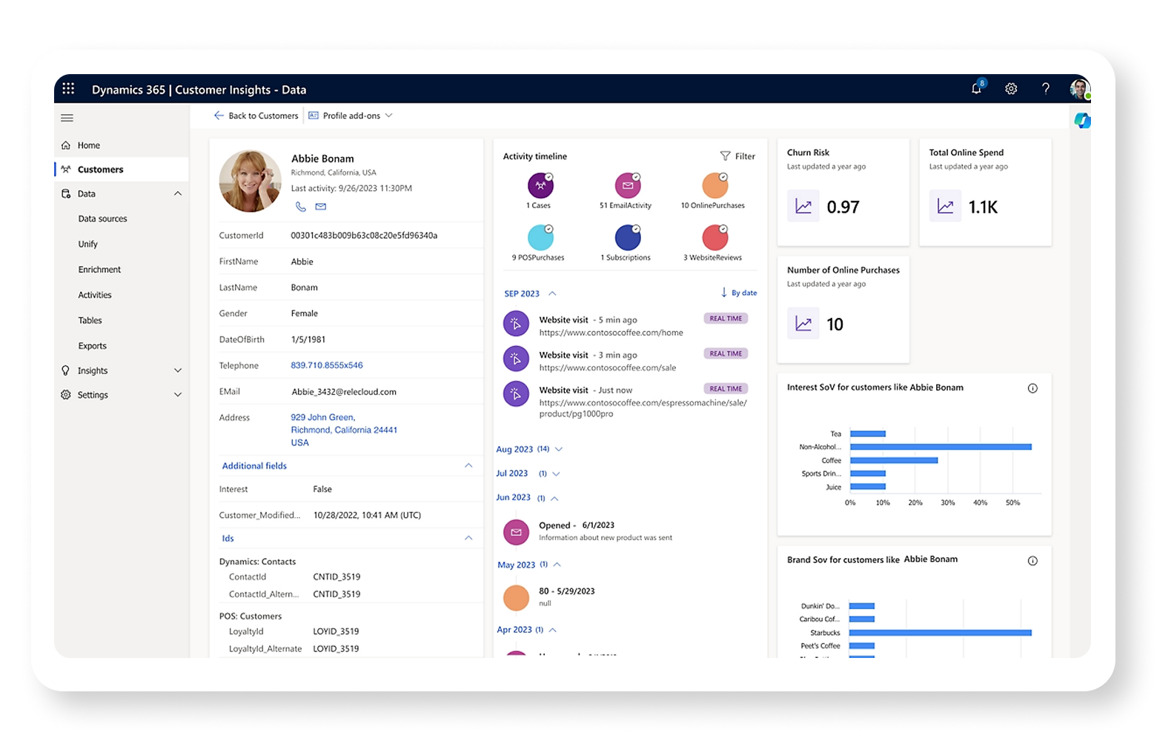
Task: Expand the Aug 2023 timeline group
Action: tap(559, 449)
